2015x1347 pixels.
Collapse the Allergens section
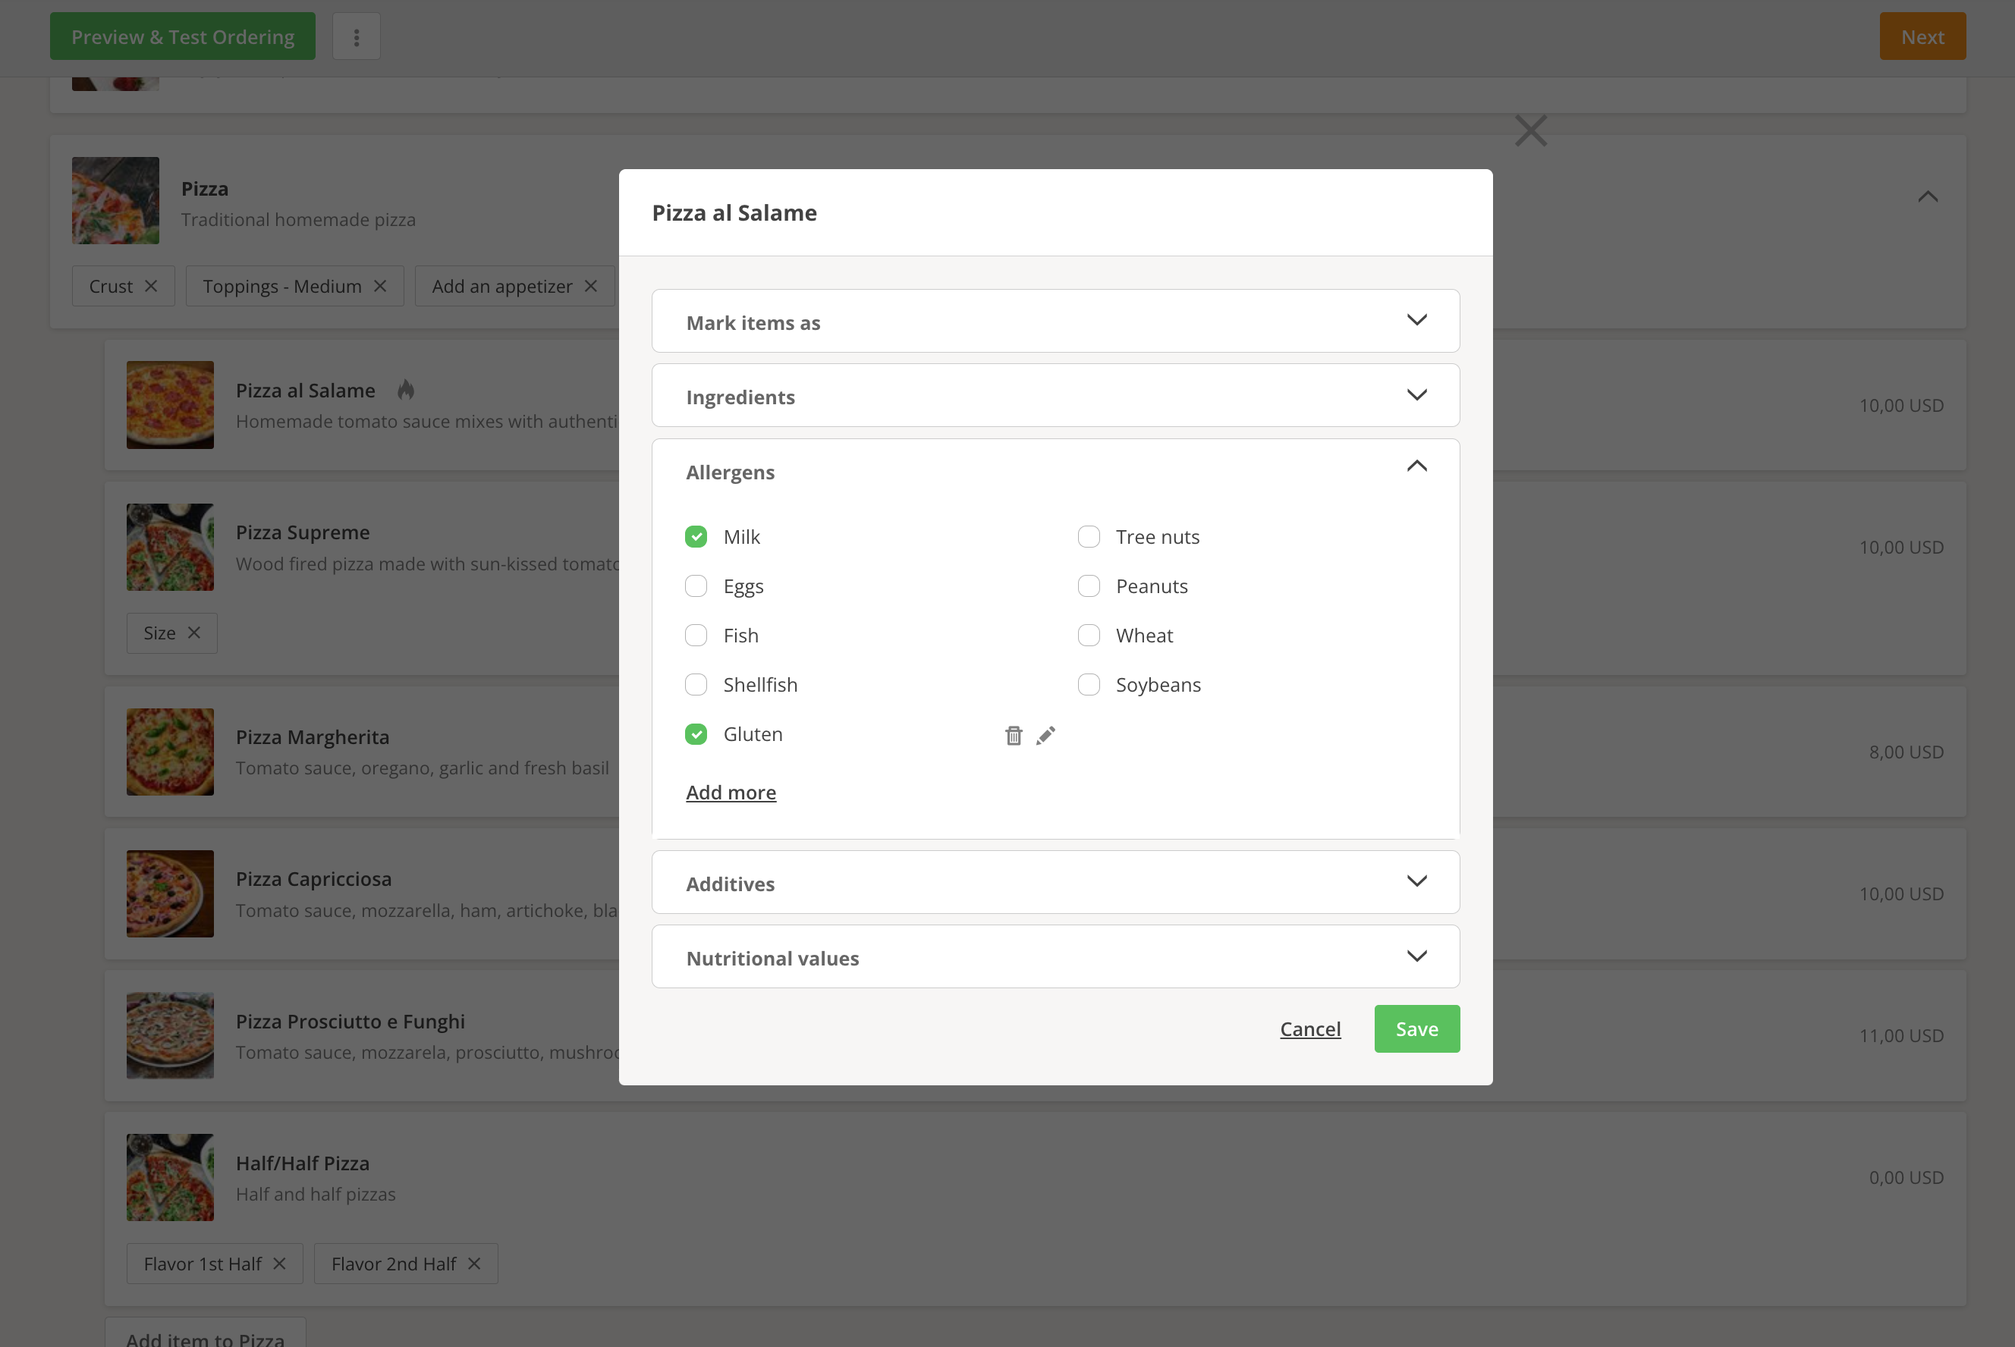1415,467
